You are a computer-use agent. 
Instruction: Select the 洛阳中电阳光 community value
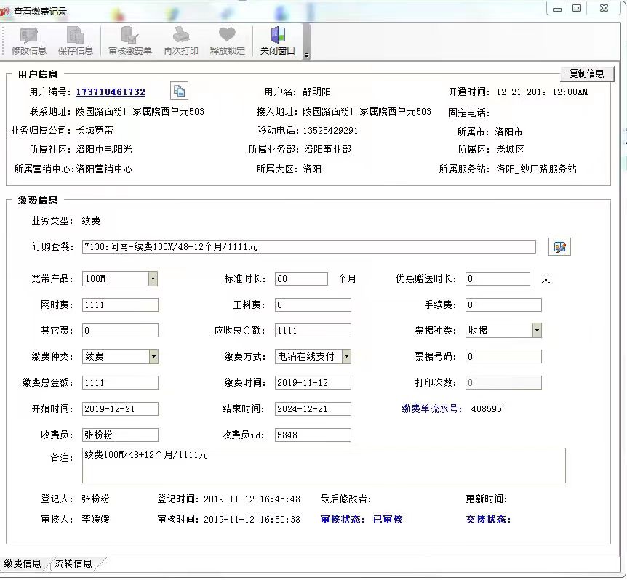104,150
